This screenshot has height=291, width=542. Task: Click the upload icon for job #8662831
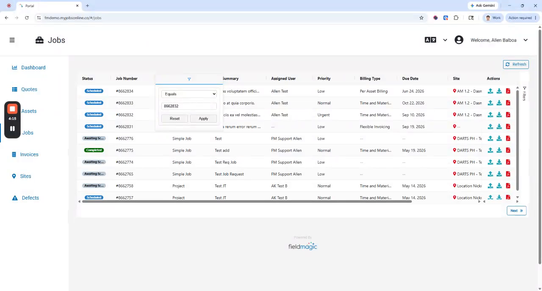pos(490,126)
